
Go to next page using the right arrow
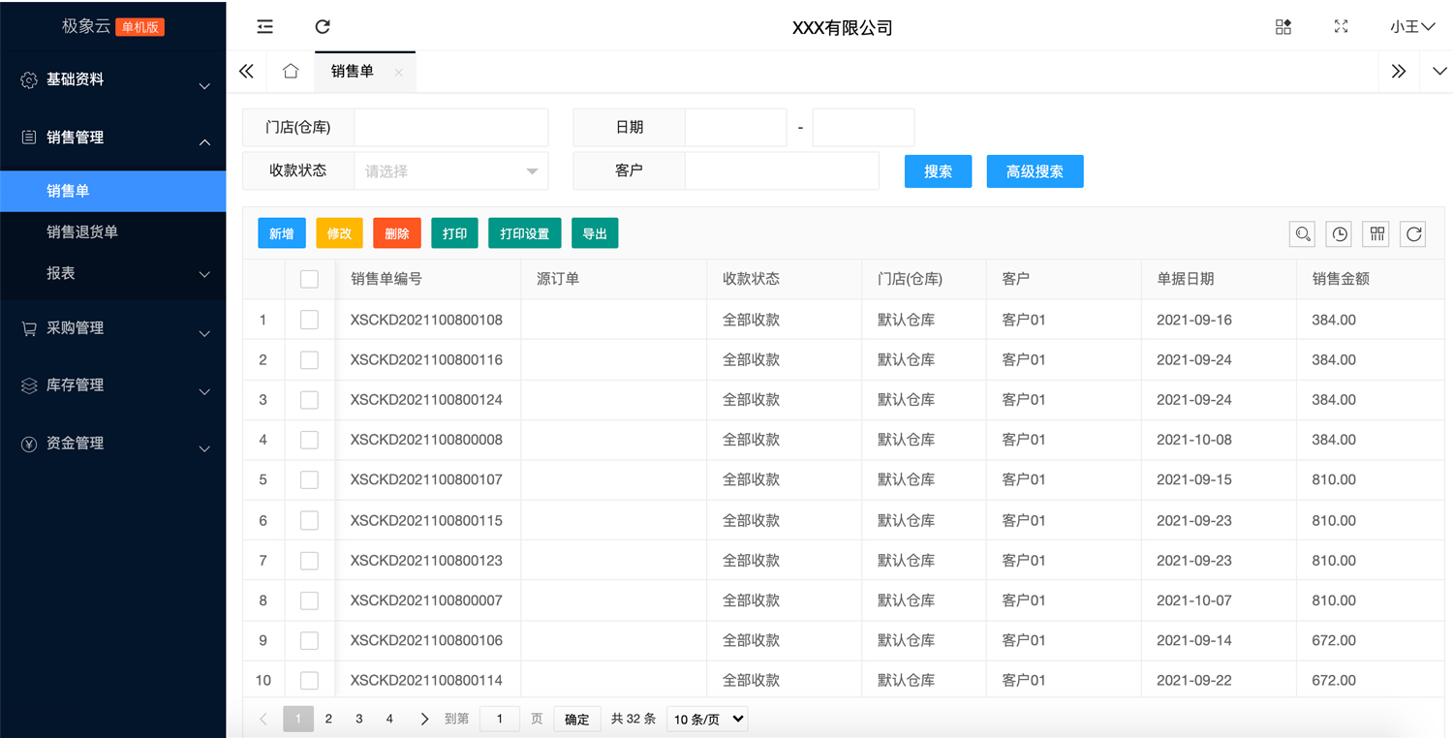424,719
